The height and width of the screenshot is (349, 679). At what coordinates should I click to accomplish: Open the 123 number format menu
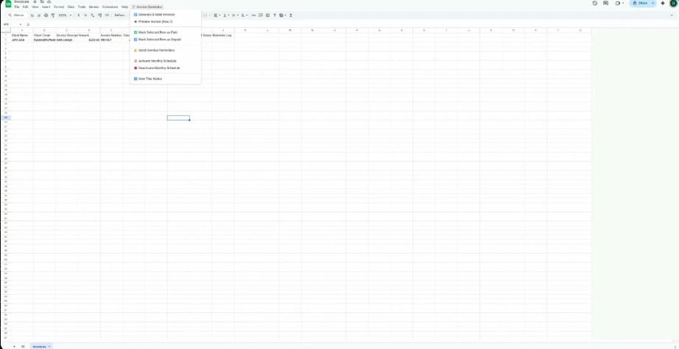click(107, 15)
